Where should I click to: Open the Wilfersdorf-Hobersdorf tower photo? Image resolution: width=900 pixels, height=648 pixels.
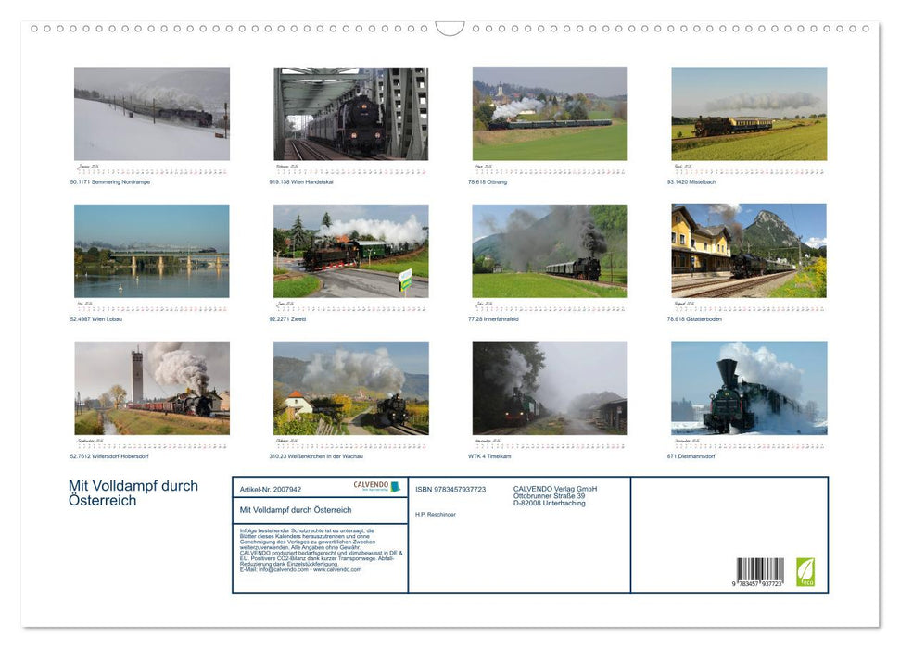pyautogui.click(x=152, y=388)
